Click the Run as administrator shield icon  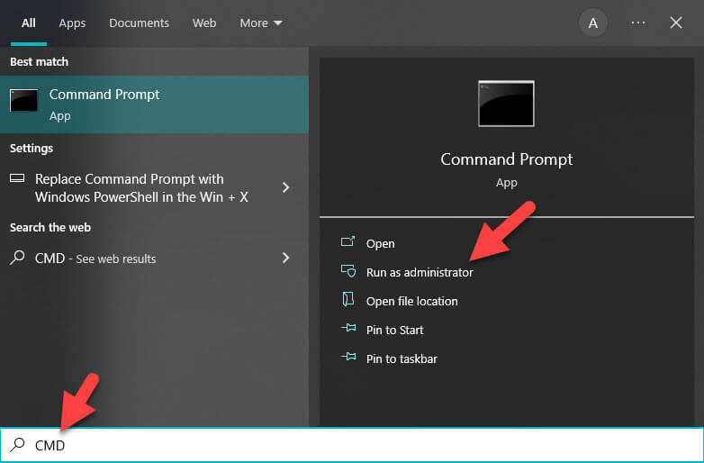tap(348, 272)
